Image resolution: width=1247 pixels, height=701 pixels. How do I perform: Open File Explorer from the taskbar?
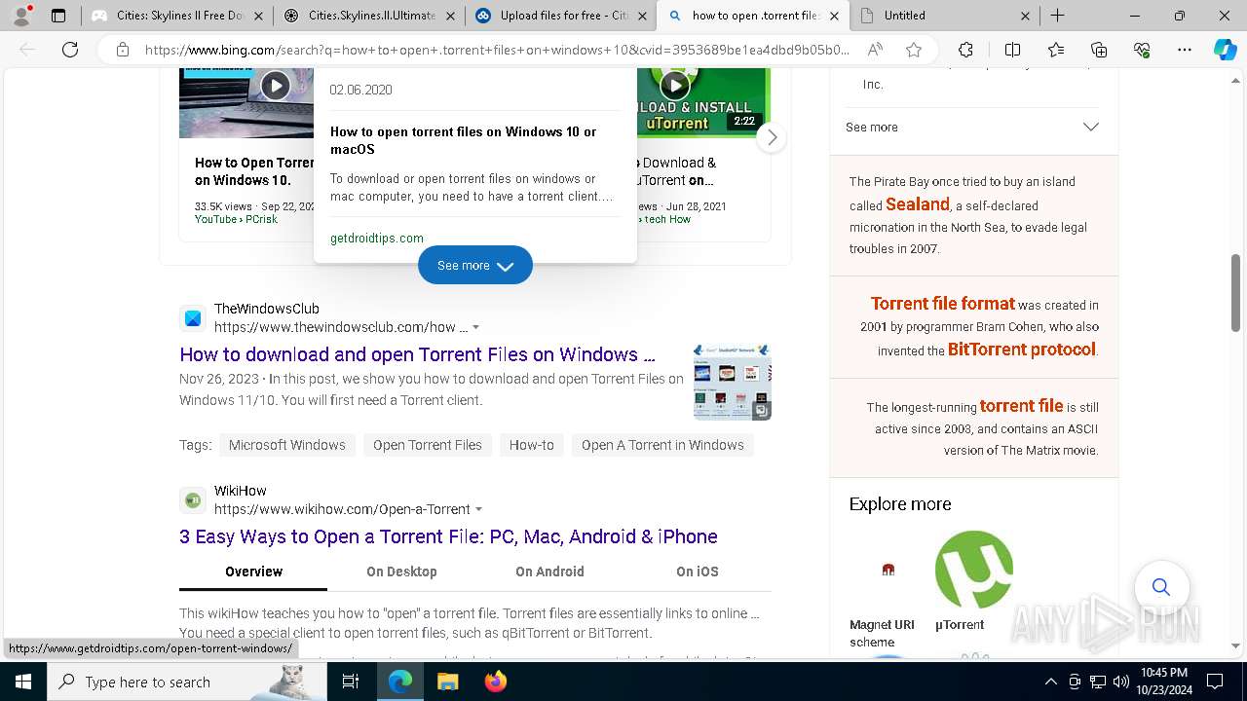448,682
